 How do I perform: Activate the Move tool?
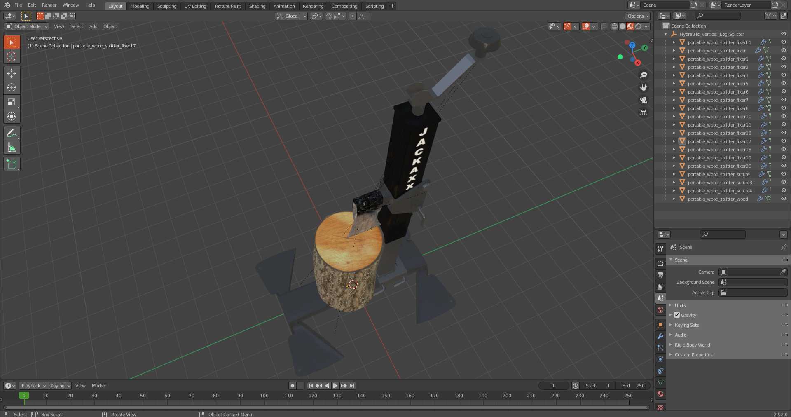click(x=12, y=73)
